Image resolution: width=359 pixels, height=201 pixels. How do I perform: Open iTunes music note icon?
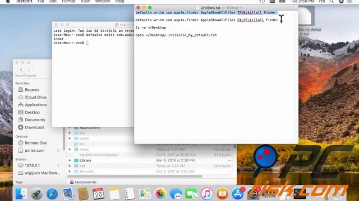click(207, 194)
